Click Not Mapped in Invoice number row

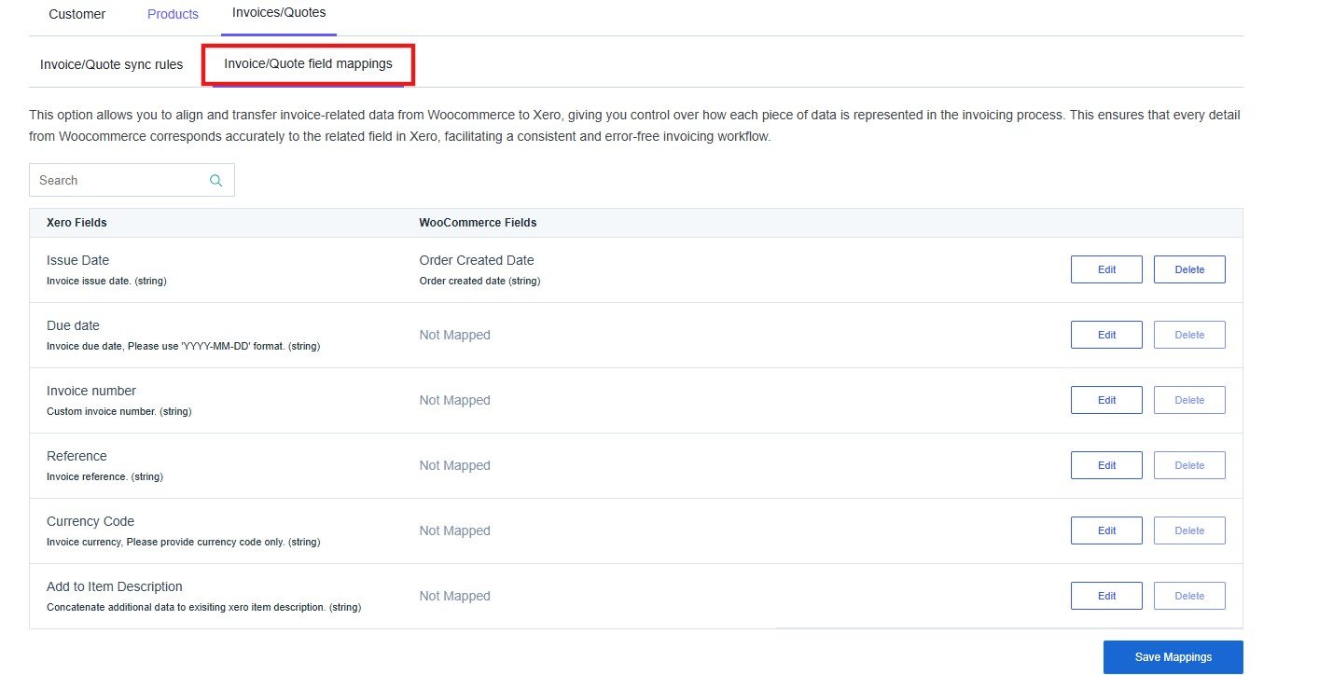(454, 400)
